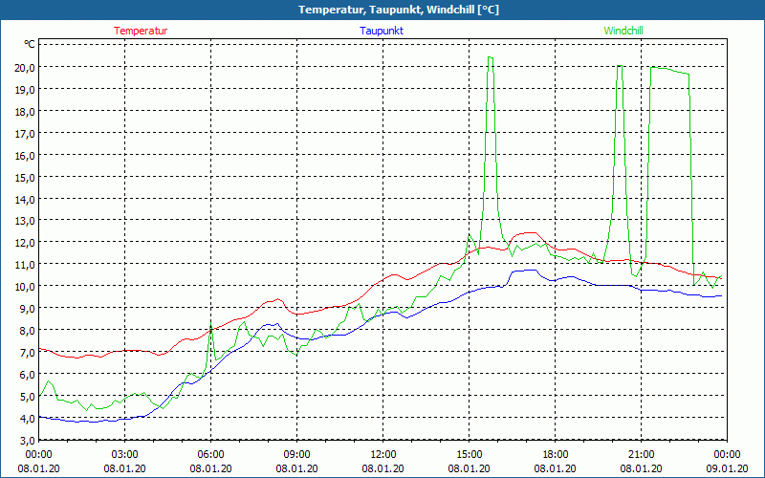765x478 pixels.
Task: Click the 06:00 time axis label
Action: coord(211,454)
